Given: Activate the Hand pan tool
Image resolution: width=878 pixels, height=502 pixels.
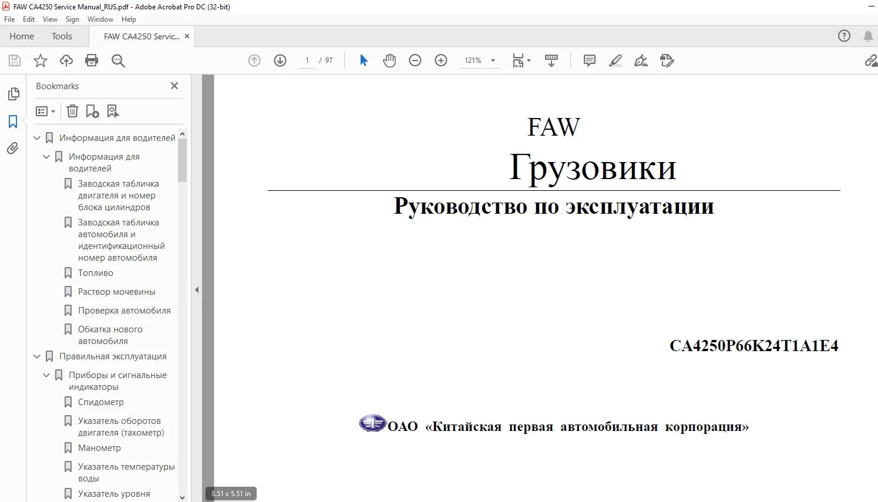Looking at the screenshot, I should [389, 60].
